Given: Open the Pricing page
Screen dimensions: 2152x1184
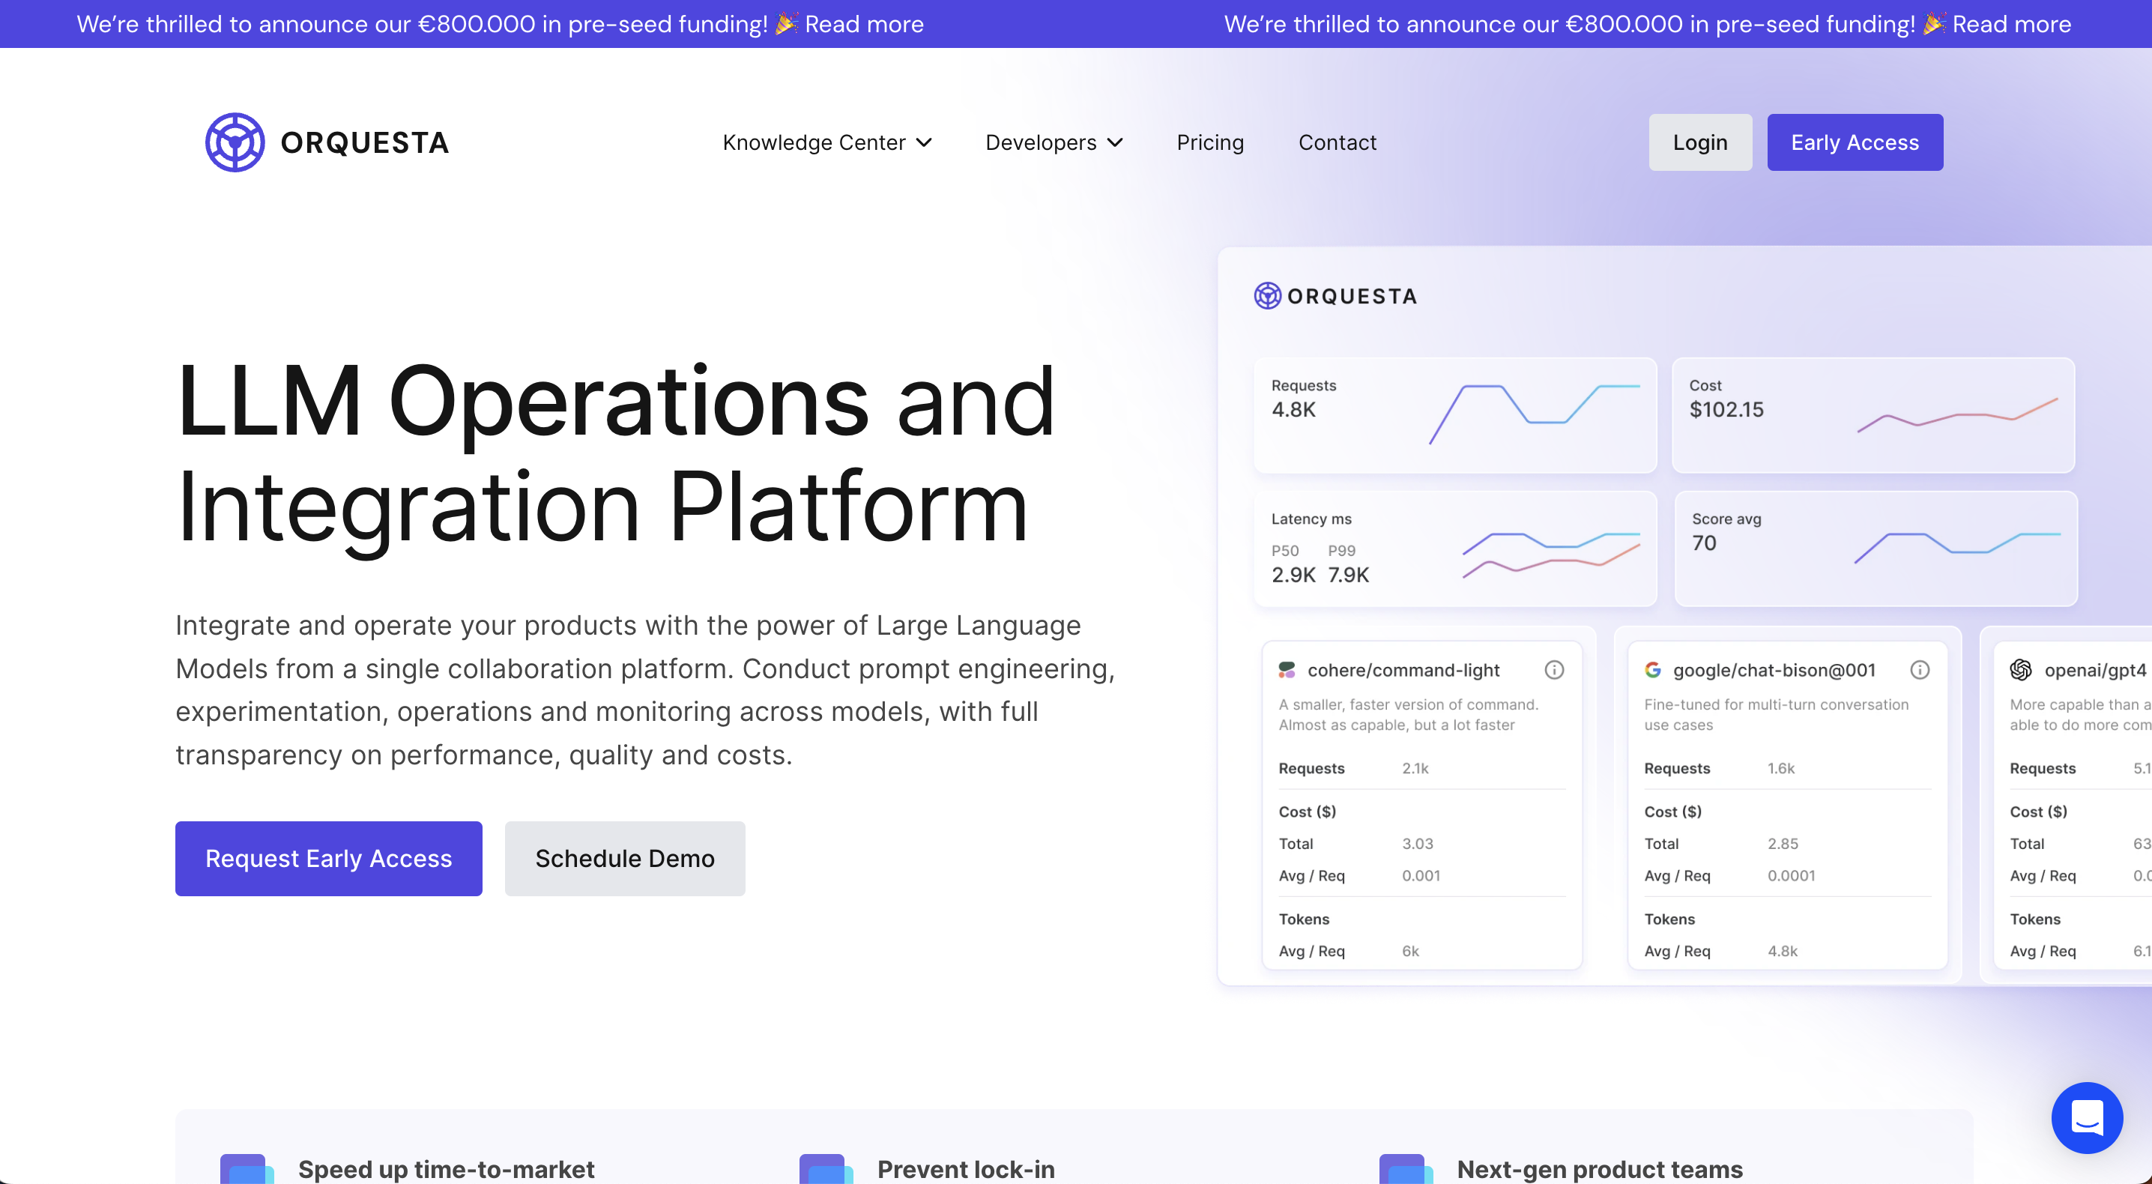Looking at the screenshot, I should click(1209, 143).
